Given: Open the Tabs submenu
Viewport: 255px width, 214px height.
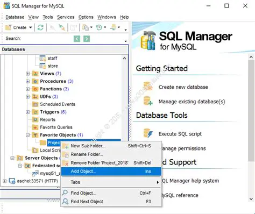Looking at the screenshot, I should tap(111, 182).
